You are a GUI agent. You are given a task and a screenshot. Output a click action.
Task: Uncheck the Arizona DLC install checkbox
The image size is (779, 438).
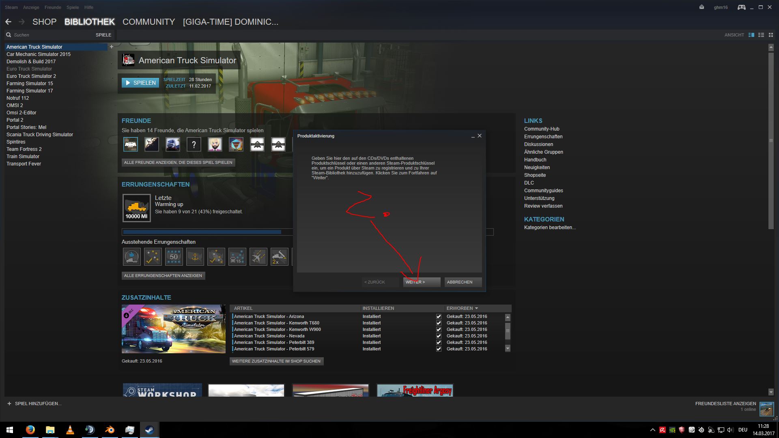click(x=439, y=316)
